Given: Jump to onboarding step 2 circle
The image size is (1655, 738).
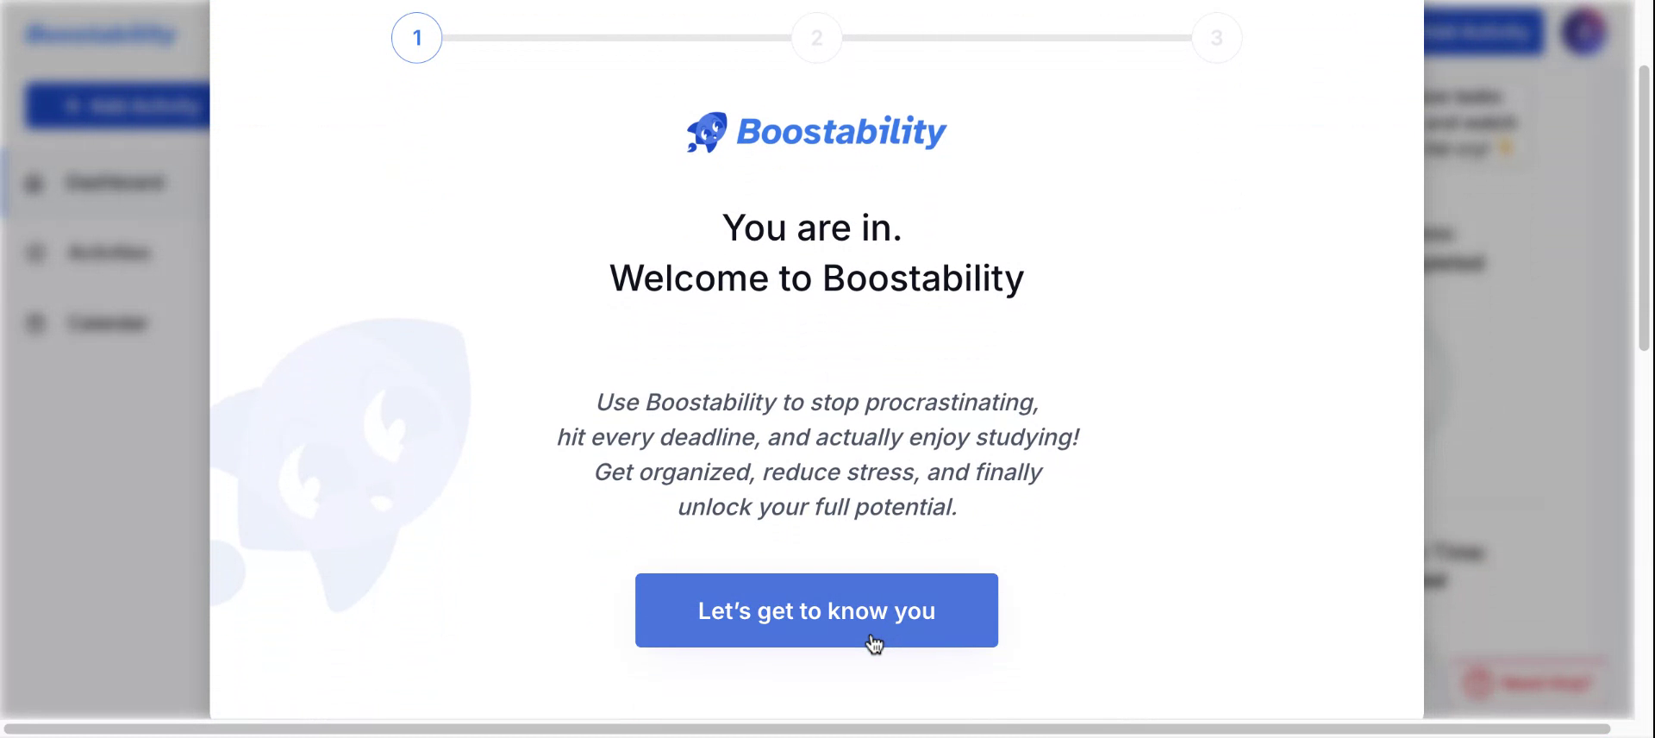Looking at the screenshot, I should (816, 38).
